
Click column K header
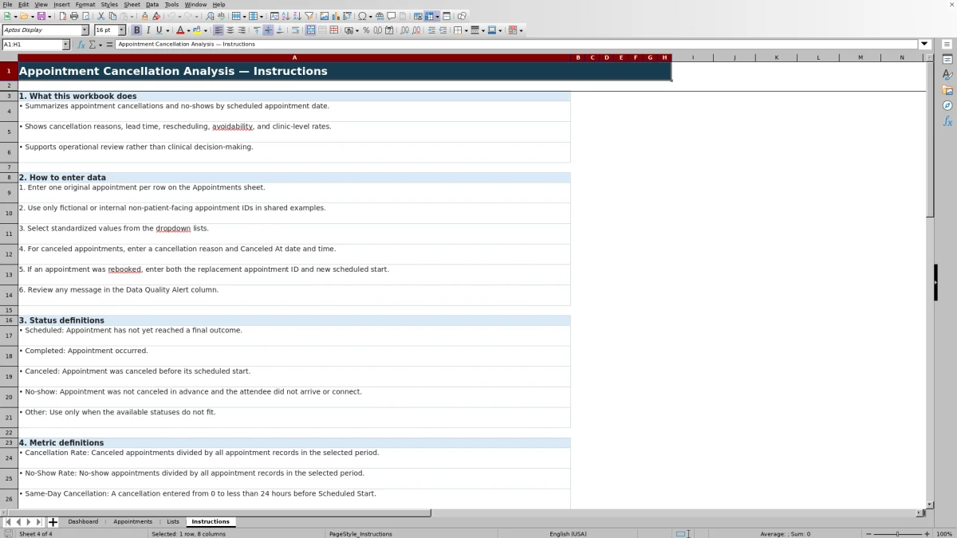click(x=776, y=57)
